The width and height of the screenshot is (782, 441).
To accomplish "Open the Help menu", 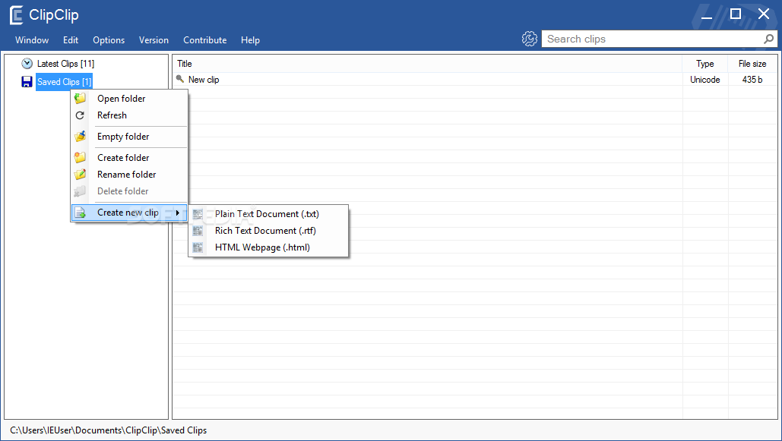I will click(x=250, y=40).
